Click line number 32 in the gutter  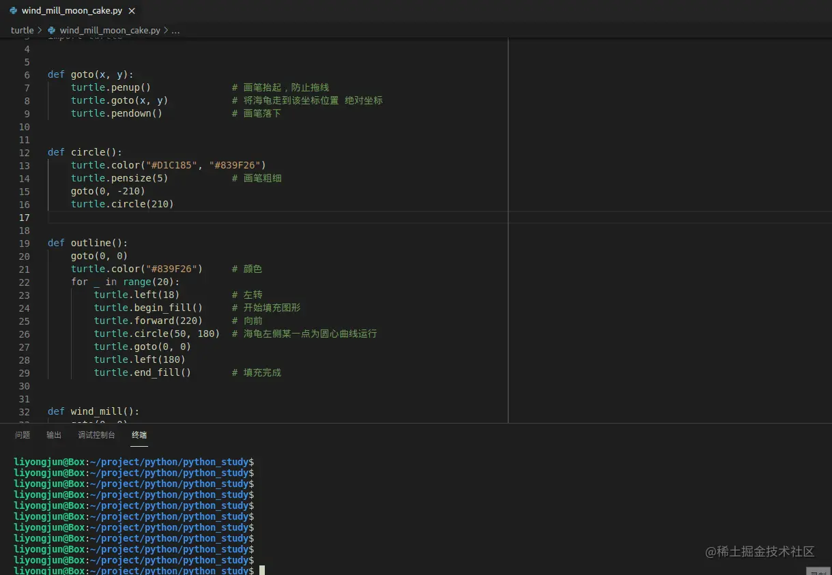[x=25, y=411]
